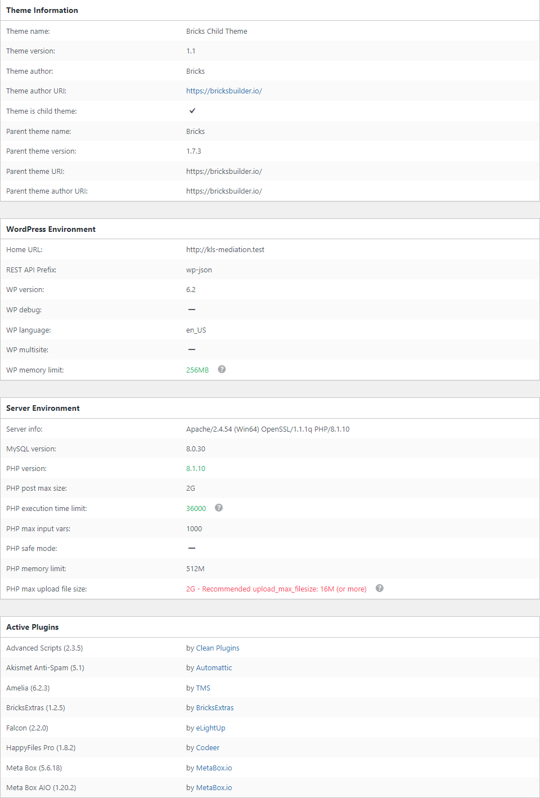Screen dimensions: 540x798
Task: Open MetaBox.io link for Meta Box (5.6.18)
Action: [214, 768]
